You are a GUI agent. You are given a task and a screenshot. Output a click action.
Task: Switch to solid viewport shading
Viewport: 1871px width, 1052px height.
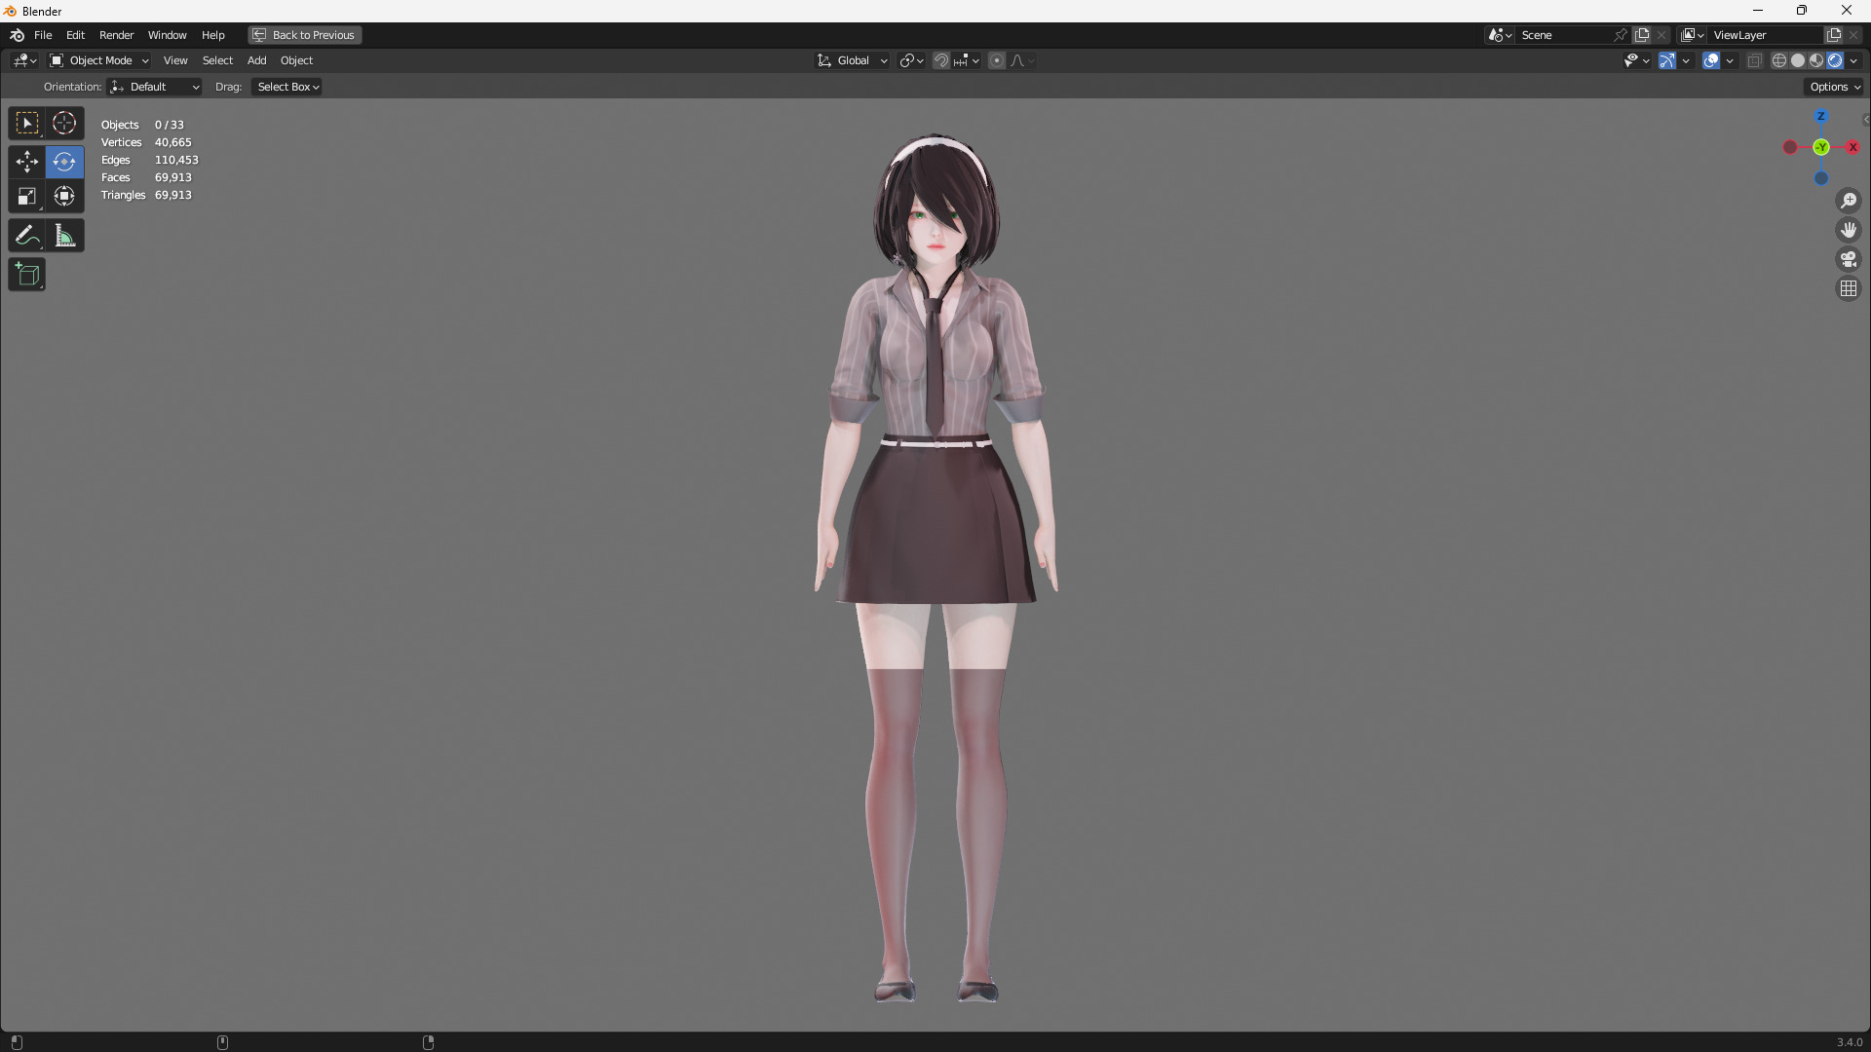1798,60
